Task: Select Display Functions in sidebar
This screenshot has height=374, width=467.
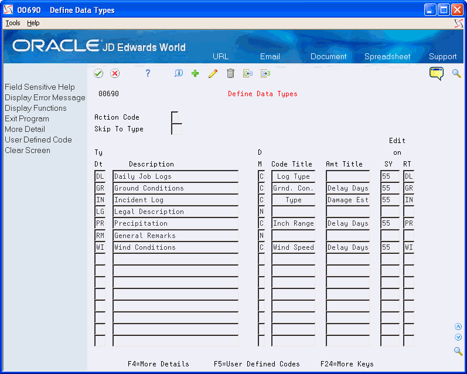Action: point(35,108)
